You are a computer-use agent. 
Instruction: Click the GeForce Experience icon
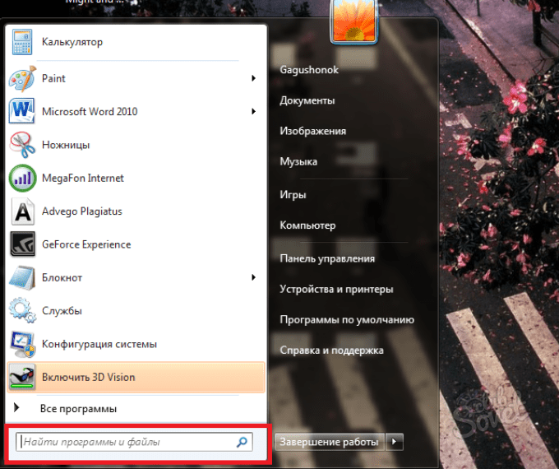click(22, 244)
